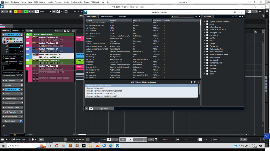270x151 pixels.
Task: Expand the Track Versions inspector section
Action: click(x=3, y=80)
